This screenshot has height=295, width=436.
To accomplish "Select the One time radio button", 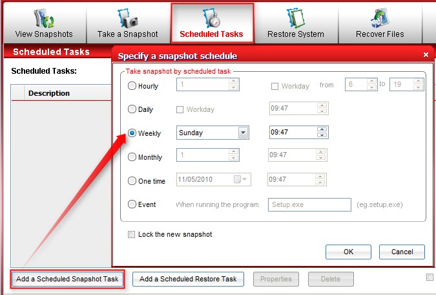I will click(x=132, y=180).
